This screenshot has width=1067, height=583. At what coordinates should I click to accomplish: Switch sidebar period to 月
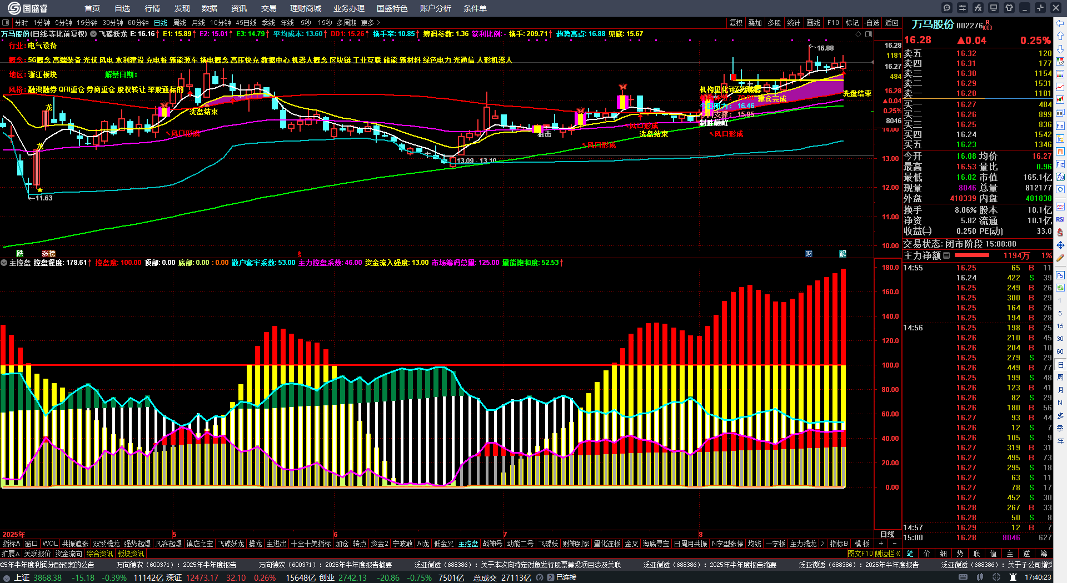[1060, 390]
